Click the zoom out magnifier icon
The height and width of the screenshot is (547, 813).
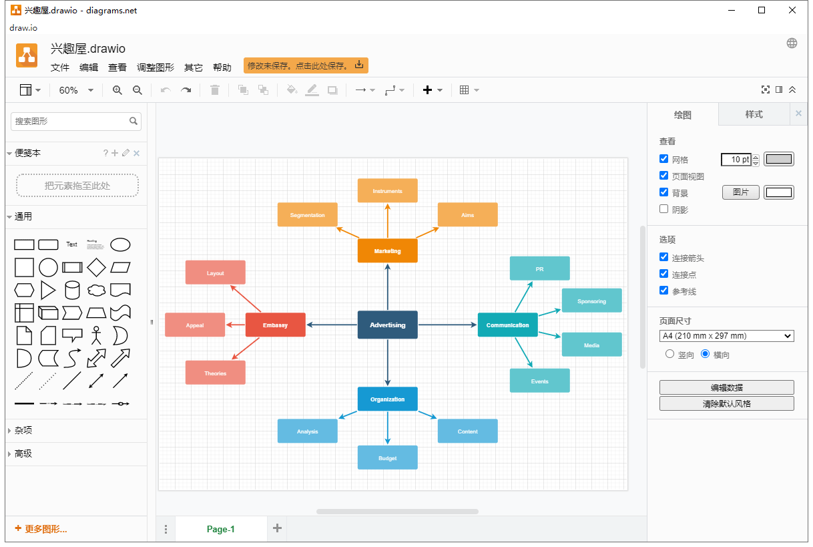pyautogui.click(x=138, y=90)
